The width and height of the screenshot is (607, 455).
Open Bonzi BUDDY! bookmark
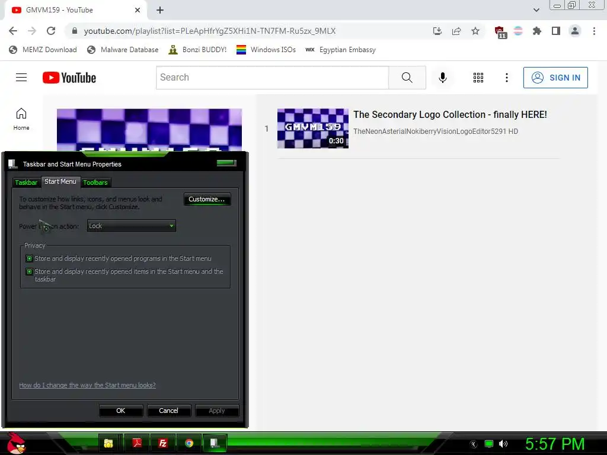tap(197, 50)
